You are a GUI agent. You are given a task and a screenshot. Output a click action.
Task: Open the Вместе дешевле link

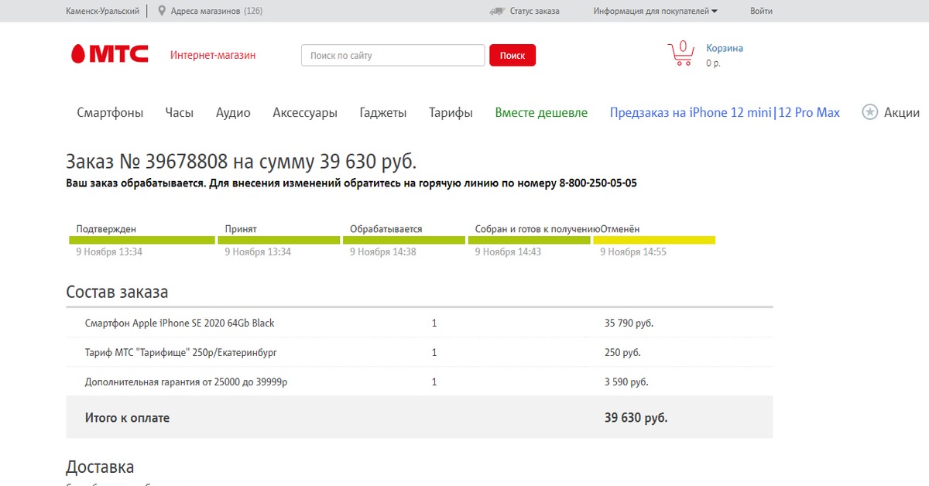click(x=541, y=113)
